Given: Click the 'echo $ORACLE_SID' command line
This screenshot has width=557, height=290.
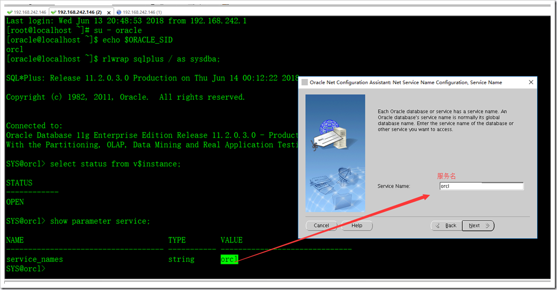Looking at the screenshot, I should coord(138,40).
